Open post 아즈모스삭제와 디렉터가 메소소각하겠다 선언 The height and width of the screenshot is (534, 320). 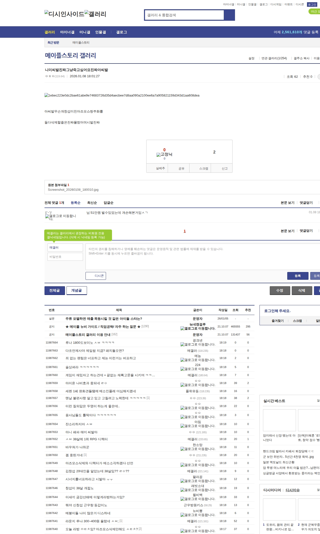click(99, 463)
